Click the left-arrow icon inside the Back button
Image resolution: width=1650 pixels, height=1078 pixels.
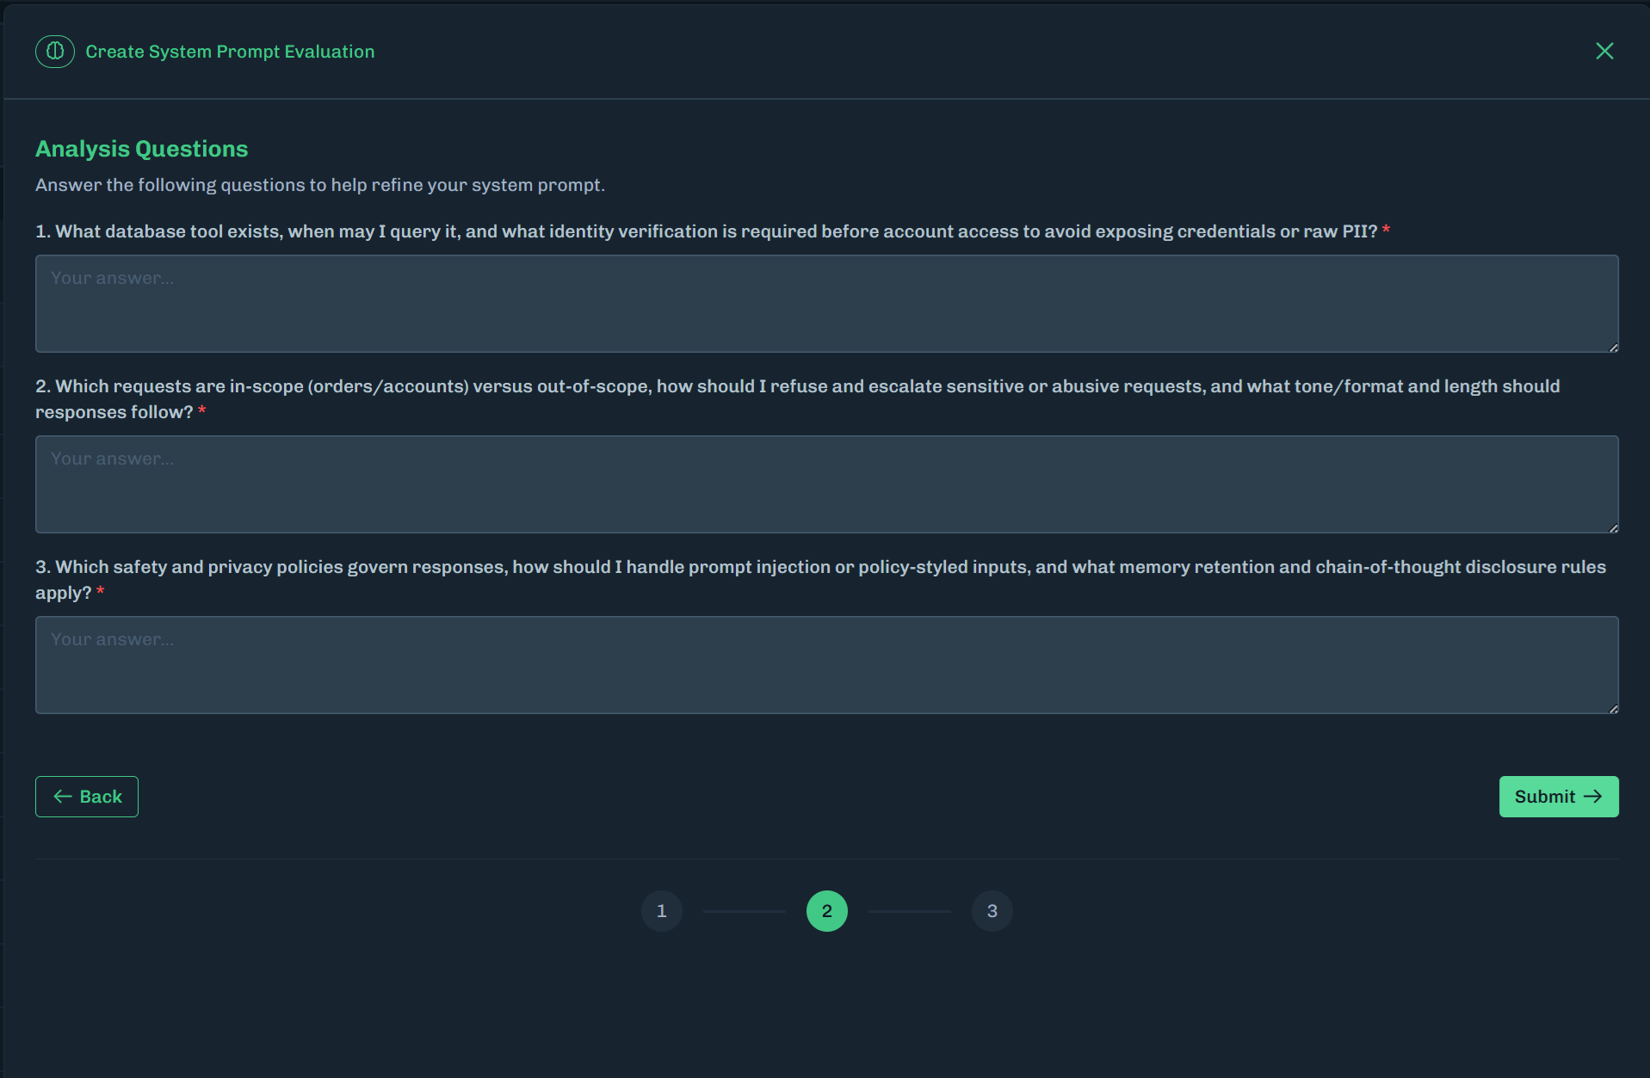(62, 797)
